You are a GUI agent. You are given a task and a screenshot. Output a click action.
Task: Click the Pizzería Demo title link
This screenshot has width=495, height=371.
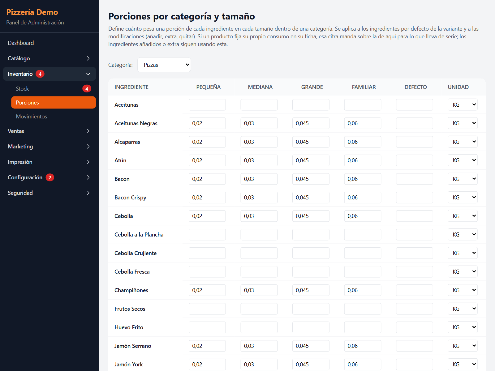(x=32, y=12)
